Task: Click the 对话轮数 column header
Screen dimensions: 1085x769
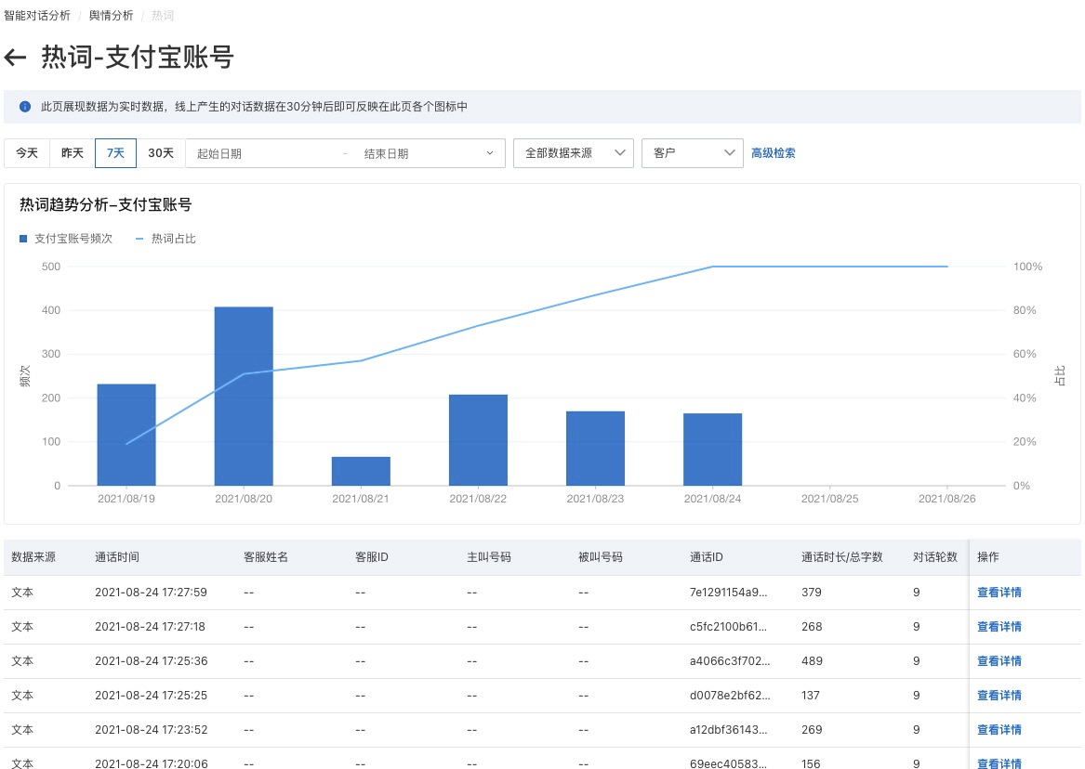Action: [934, 557]
